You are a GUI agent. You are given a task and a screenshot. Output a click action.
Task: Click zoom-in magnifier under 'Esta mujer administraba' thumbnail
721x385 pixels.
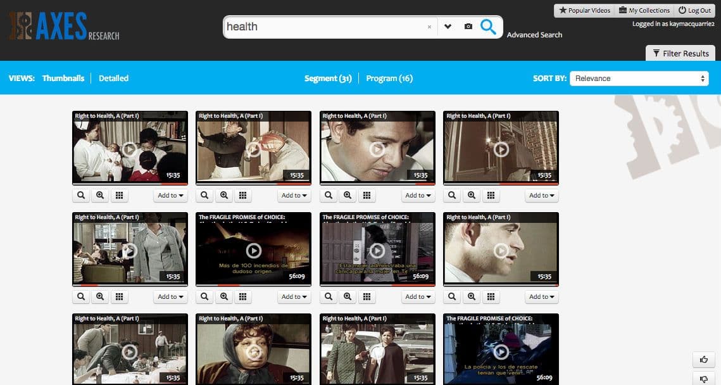pyautogui.click(x=348, y=297)
